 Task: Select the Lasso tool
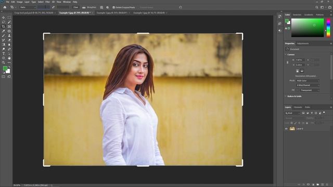[4, 22]
